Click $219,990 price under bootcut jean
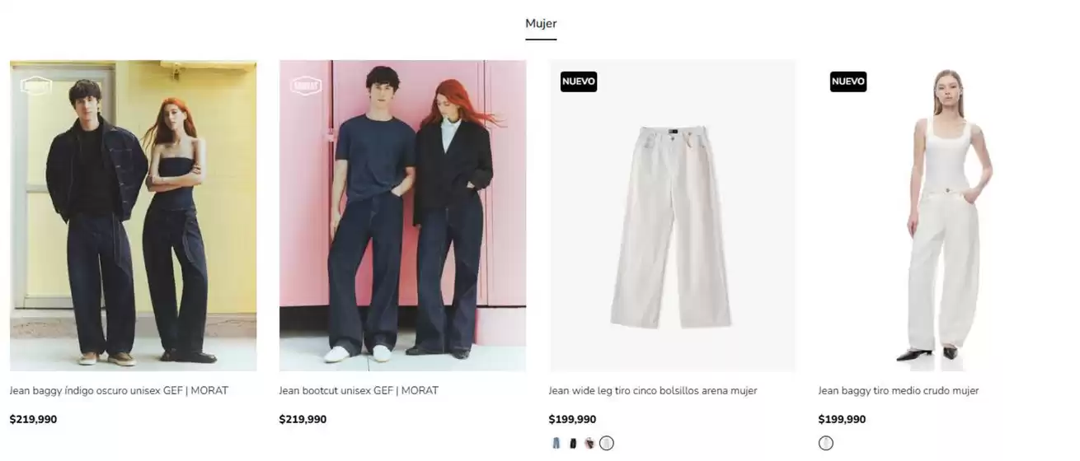 (x=303, y=419)
